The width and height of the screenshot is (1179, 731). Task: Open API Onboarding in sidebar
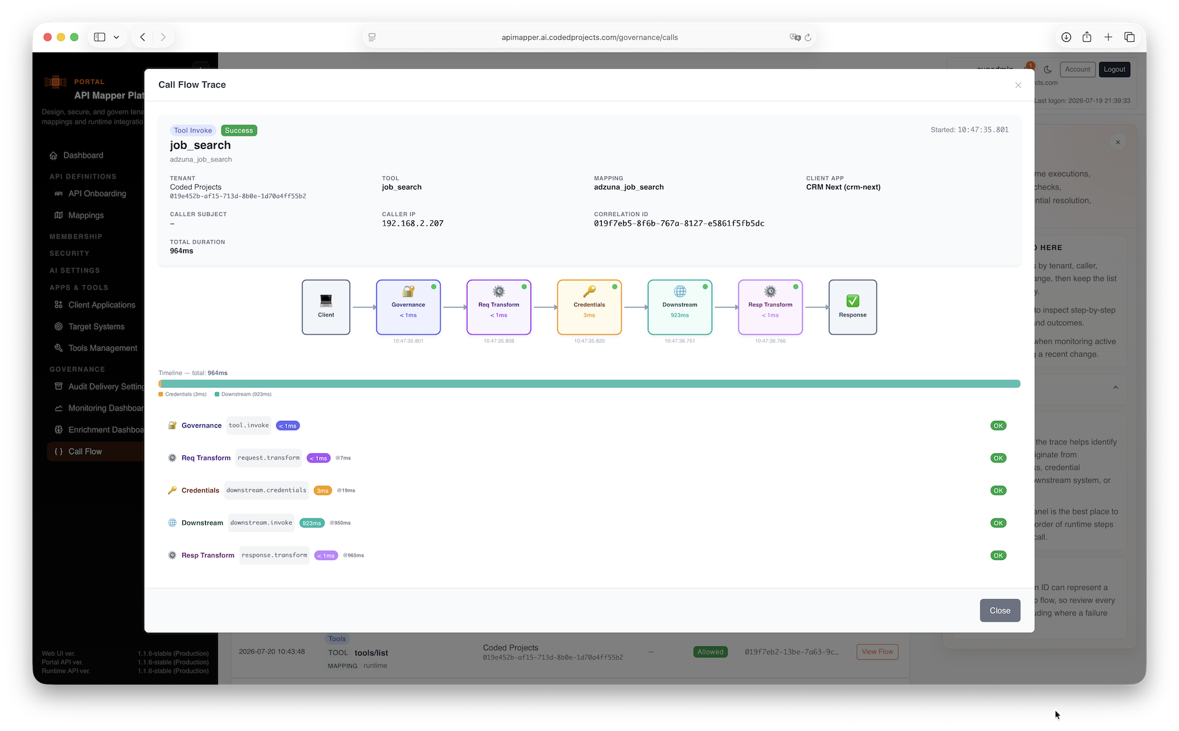coord(97,193)
